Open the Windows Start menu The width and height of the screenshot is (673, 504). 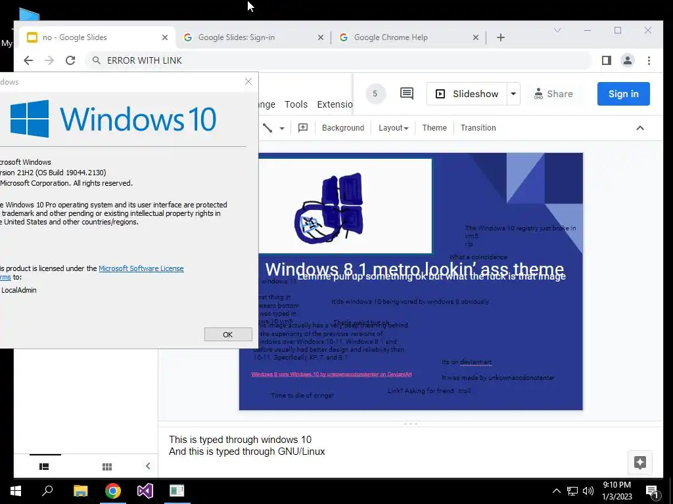16,491
